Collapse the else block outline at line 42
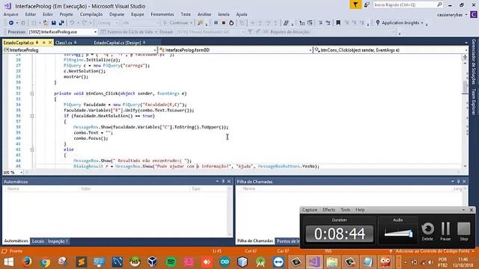 32,149
